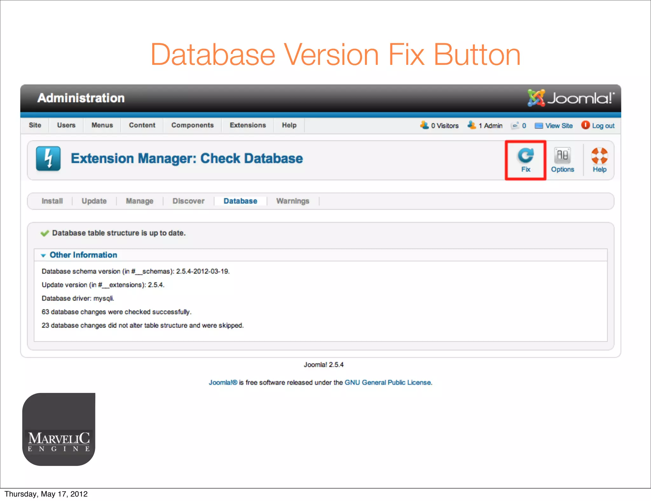Viewport: 651px width, 501px height.
Task: Click the '23 database changes' skipped line
Action: [x=143, y=325]
